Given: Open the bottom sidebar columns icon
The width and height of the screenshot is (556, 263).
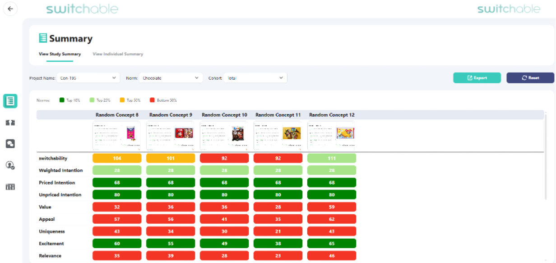Looking at the screenshot, I should point(10,186).
